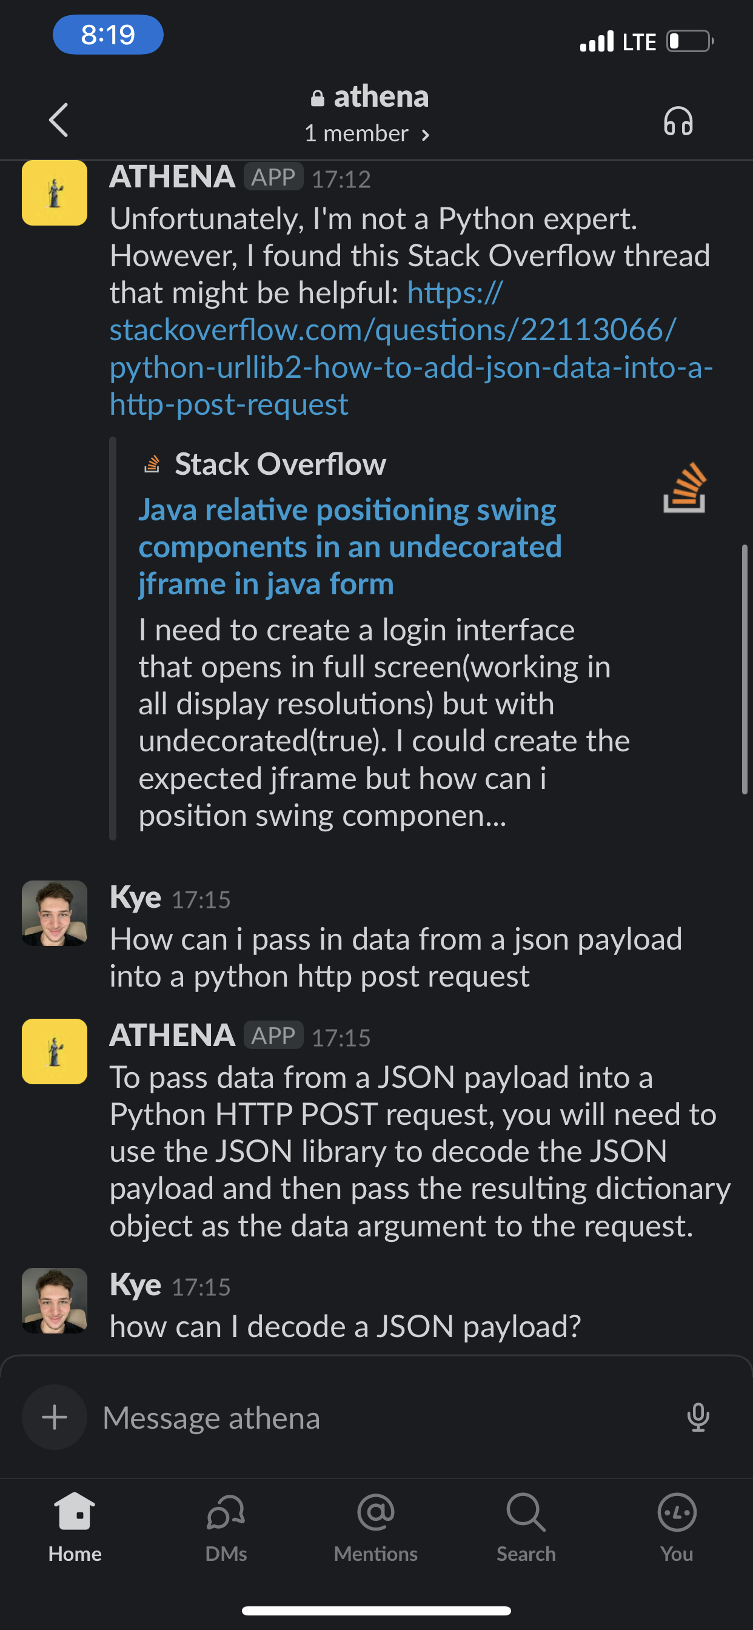Viewport: 753px width, 1630px height.
Task: Open Kye name on json payload message
Action: (135, 897)
